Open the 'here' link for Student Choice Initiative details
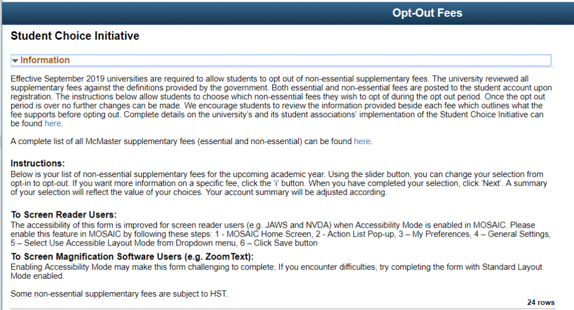The height and width of the screenshot is (310, 574). [x=53, y=123]
